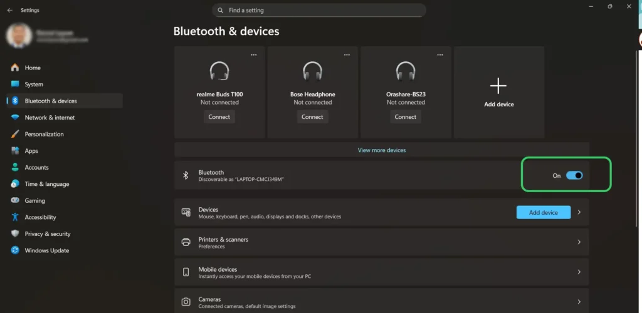Open Home in the sidebar
Viewport: 642px width, 313px height.
(65, 68)
